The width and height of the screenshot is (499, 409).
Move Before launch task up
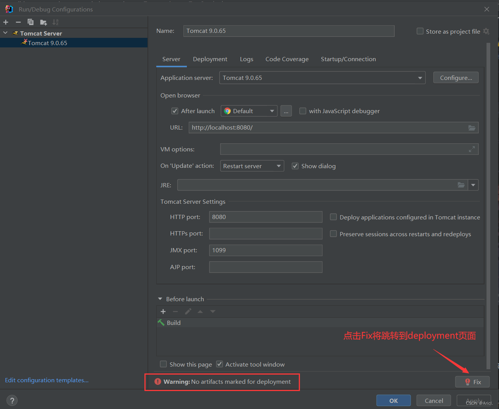pyautogui.click(x=200, y=312)
